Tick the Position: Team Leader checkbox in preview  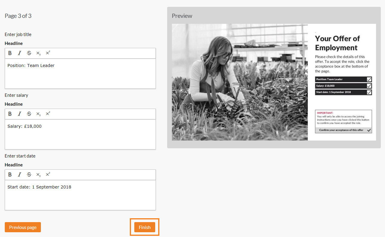click(x=369, y=79)
